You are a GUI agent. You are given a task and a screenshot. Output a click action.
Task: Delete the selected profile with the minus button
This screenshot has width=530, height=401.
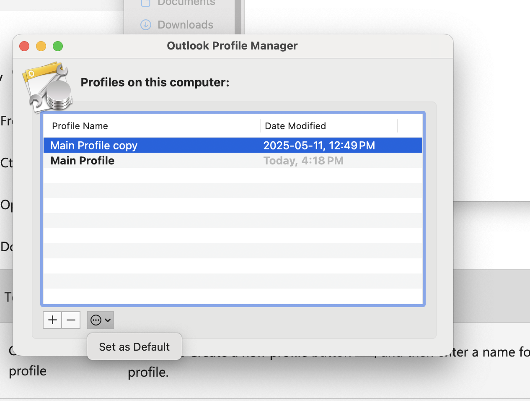pyautogui.click(x=71, y=320)
